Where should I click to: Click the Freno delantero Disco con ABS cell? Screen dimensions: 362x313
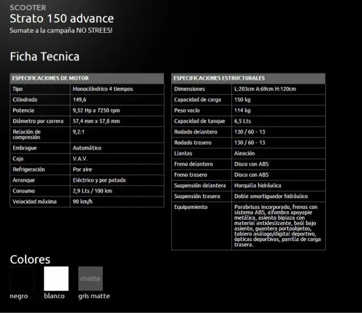(x=279, y=164)
